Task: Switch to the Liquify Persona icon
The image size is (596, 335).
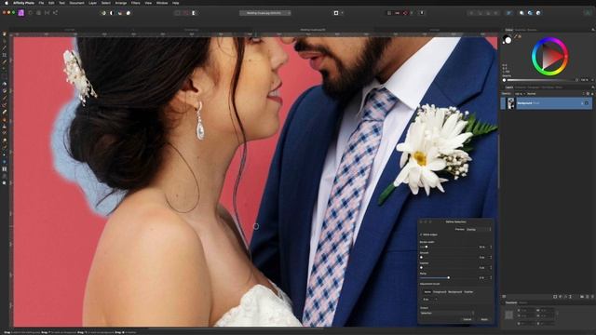Action: click(31, 12)
